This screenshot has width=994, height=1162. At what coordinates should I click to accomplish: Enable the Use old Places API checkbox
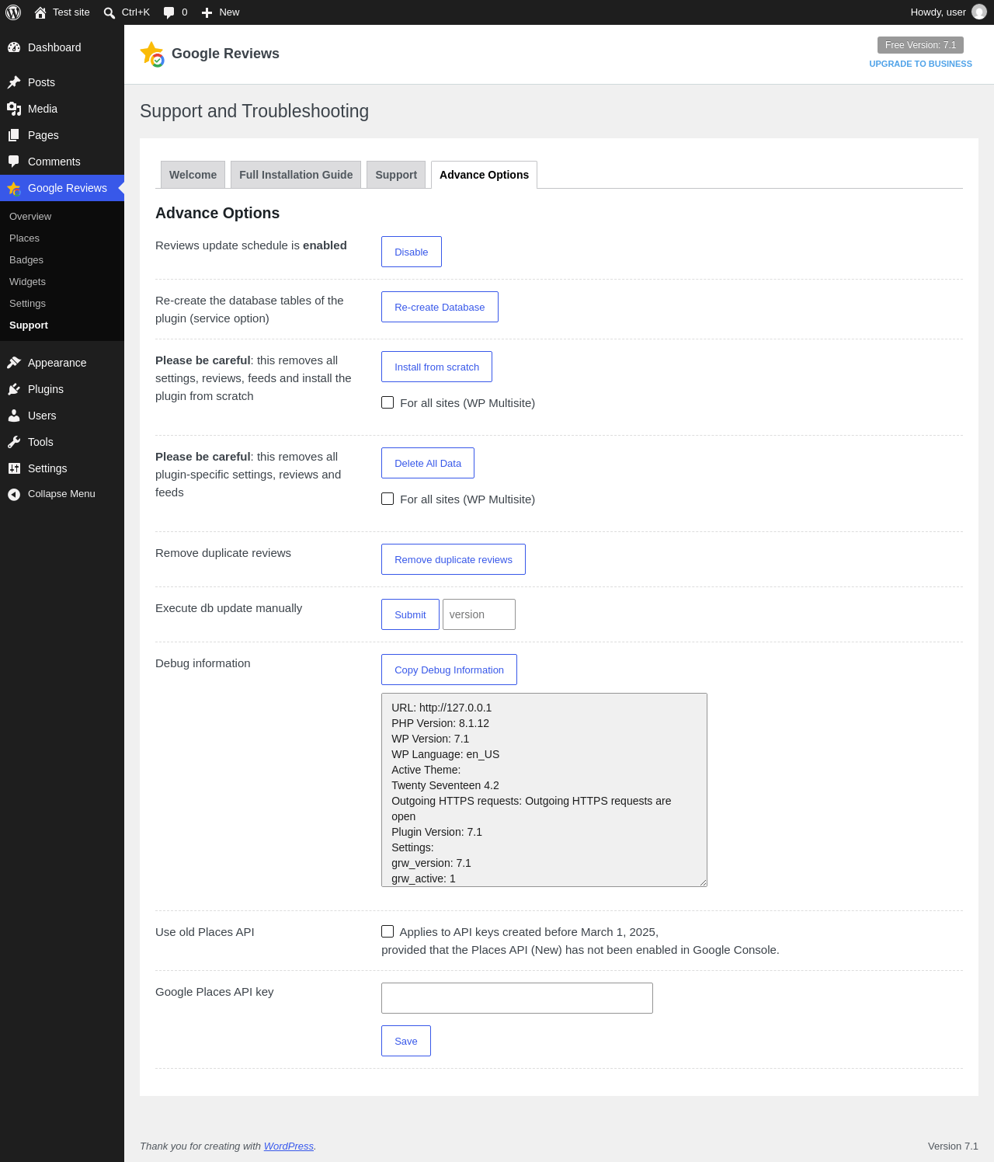tap(388, 931)
